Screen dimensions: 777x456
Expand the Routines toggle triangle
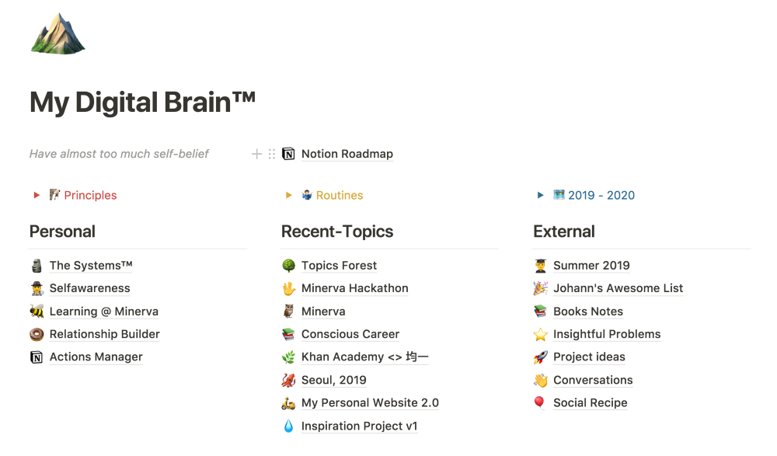(289, 195)
